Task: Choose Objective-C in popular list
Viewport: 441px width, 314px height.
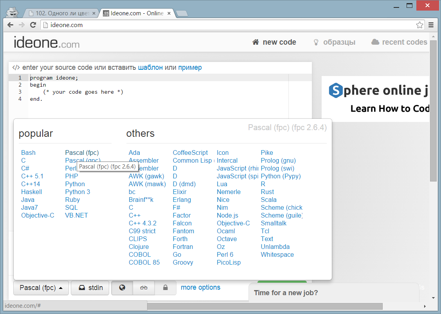Action: (x=38, y=215)
